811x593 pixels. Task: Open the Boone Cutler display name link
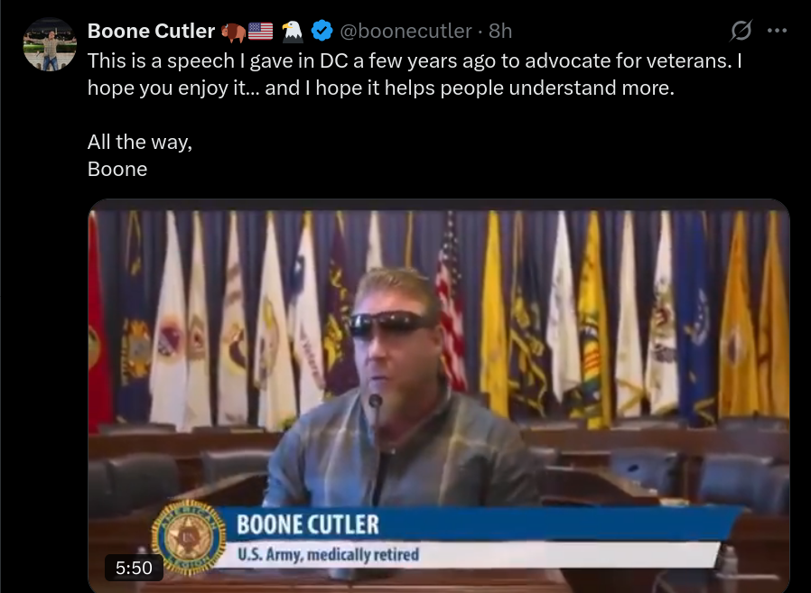coord(151,31)
